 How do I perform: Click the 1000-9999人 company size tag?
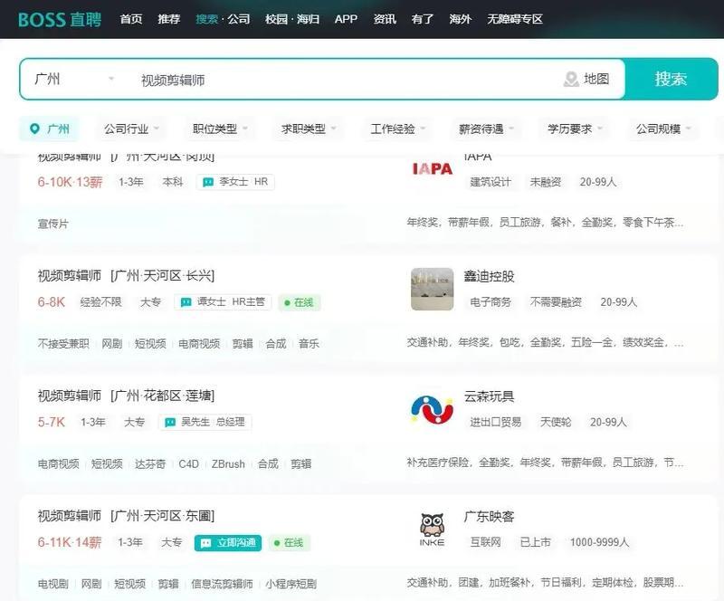(599, 542)
